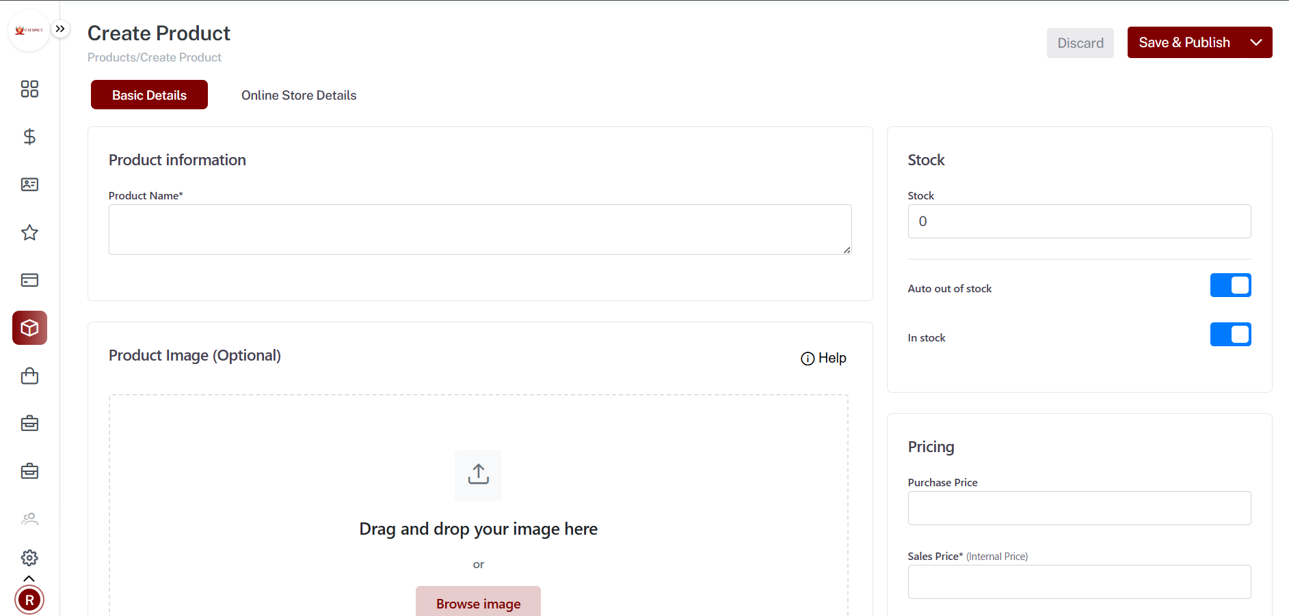Click the Discard button
This screenshot has height=616, width=1289.
(1080, 43)
